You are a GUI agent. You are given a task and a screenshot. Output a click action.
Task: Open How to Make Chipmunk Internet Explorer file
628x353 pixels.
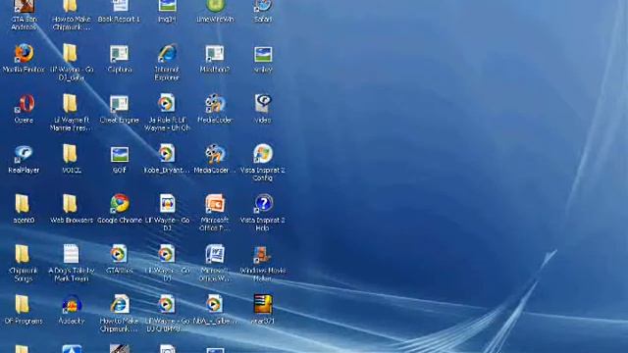pos(120,304)
